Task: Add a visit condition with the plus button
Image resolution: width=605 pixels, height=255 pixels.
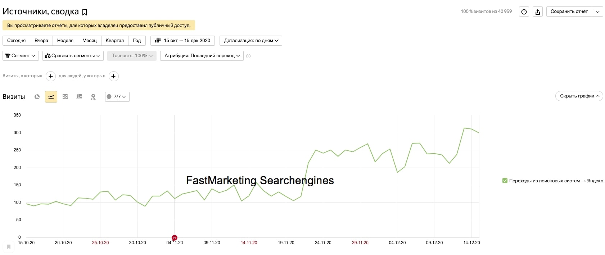Action: click(x=51, y=76)
